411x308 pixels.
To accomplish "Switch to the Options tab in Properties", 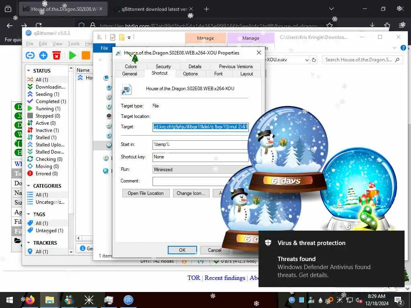I will 190,74.
